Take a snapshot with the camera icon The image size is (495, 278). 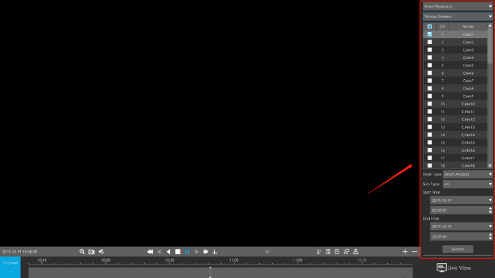[91, 252]
